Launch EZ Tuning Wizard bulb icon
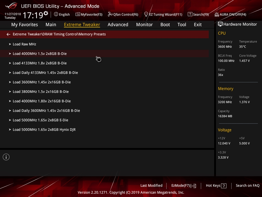This screenshot has height=197, width=262. pos(146,14)
